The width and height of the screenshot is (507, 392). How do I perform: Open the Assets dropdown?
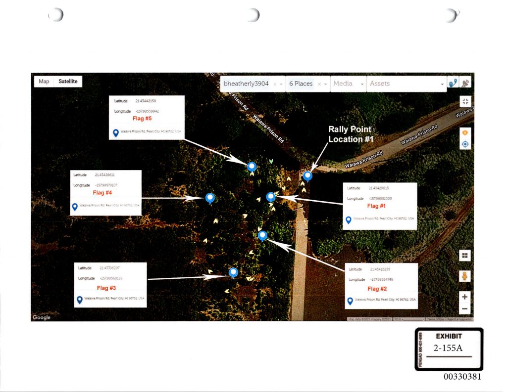click(x=442, y=84)
